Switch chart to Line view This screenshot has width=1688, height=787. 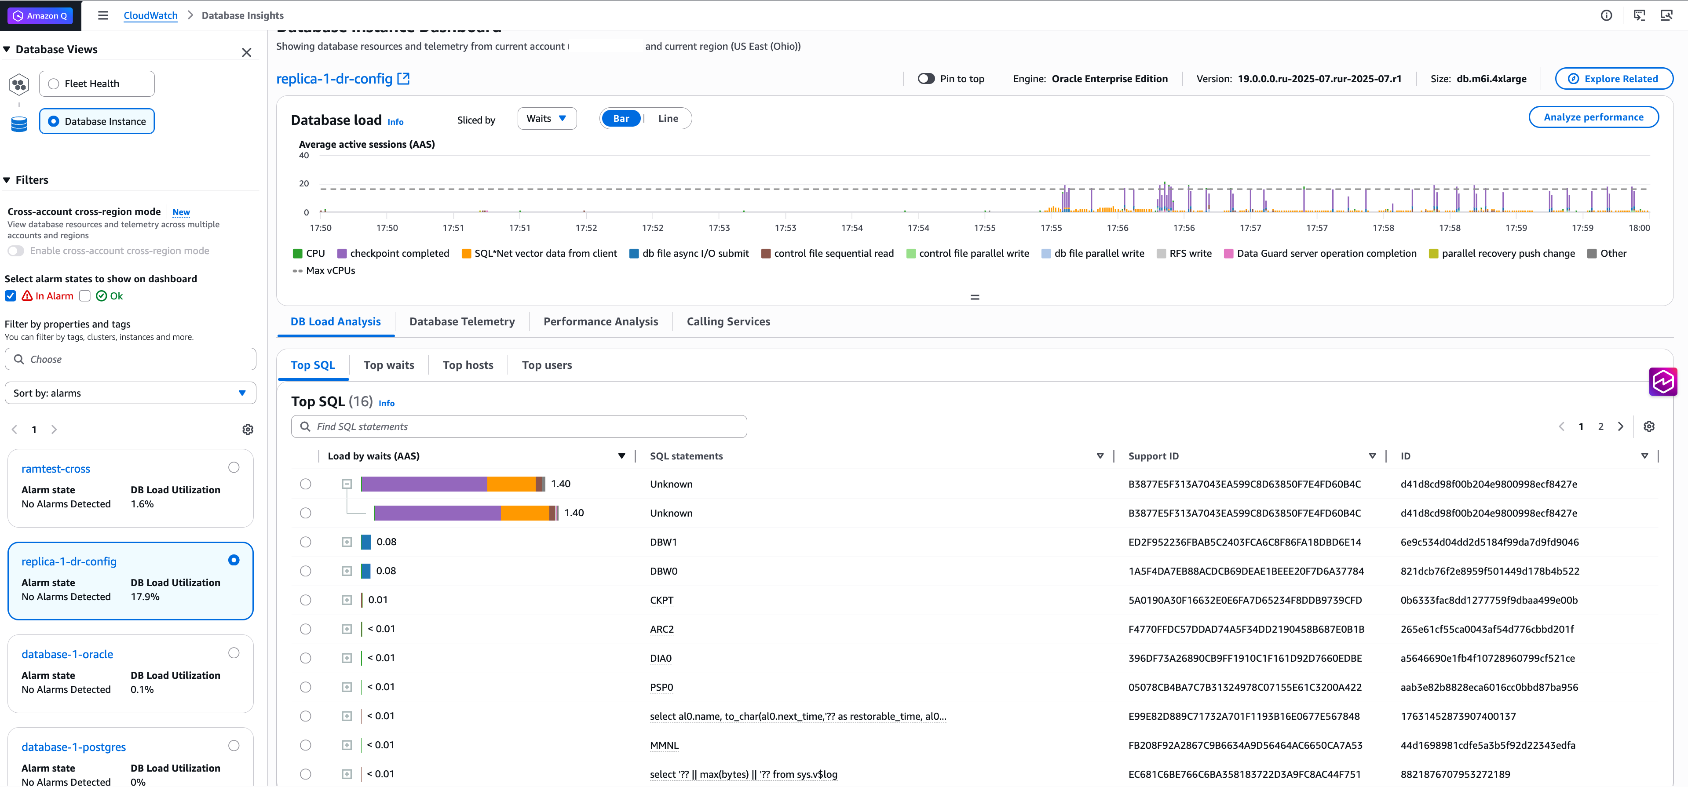pos(668,119)
